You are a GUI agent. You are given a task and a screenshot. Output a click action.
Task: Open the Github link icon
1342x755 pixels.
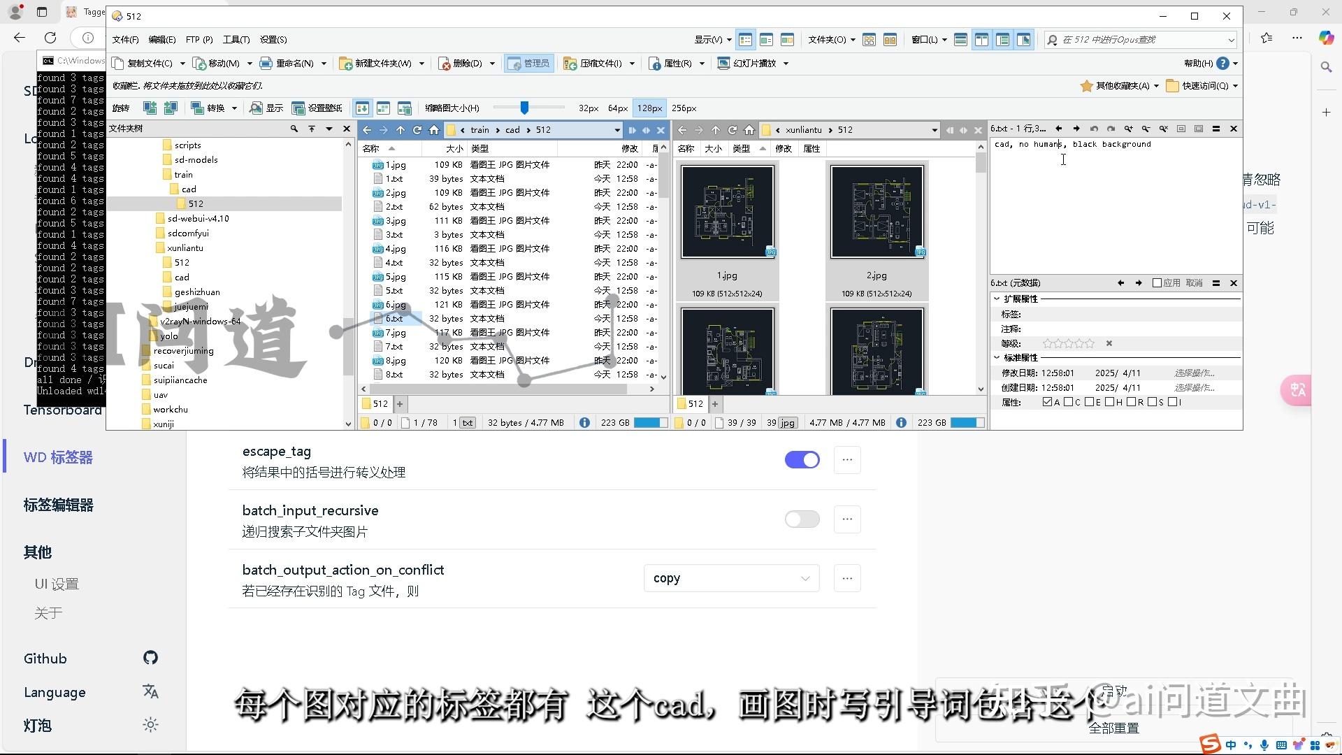(x=150, y=658)
